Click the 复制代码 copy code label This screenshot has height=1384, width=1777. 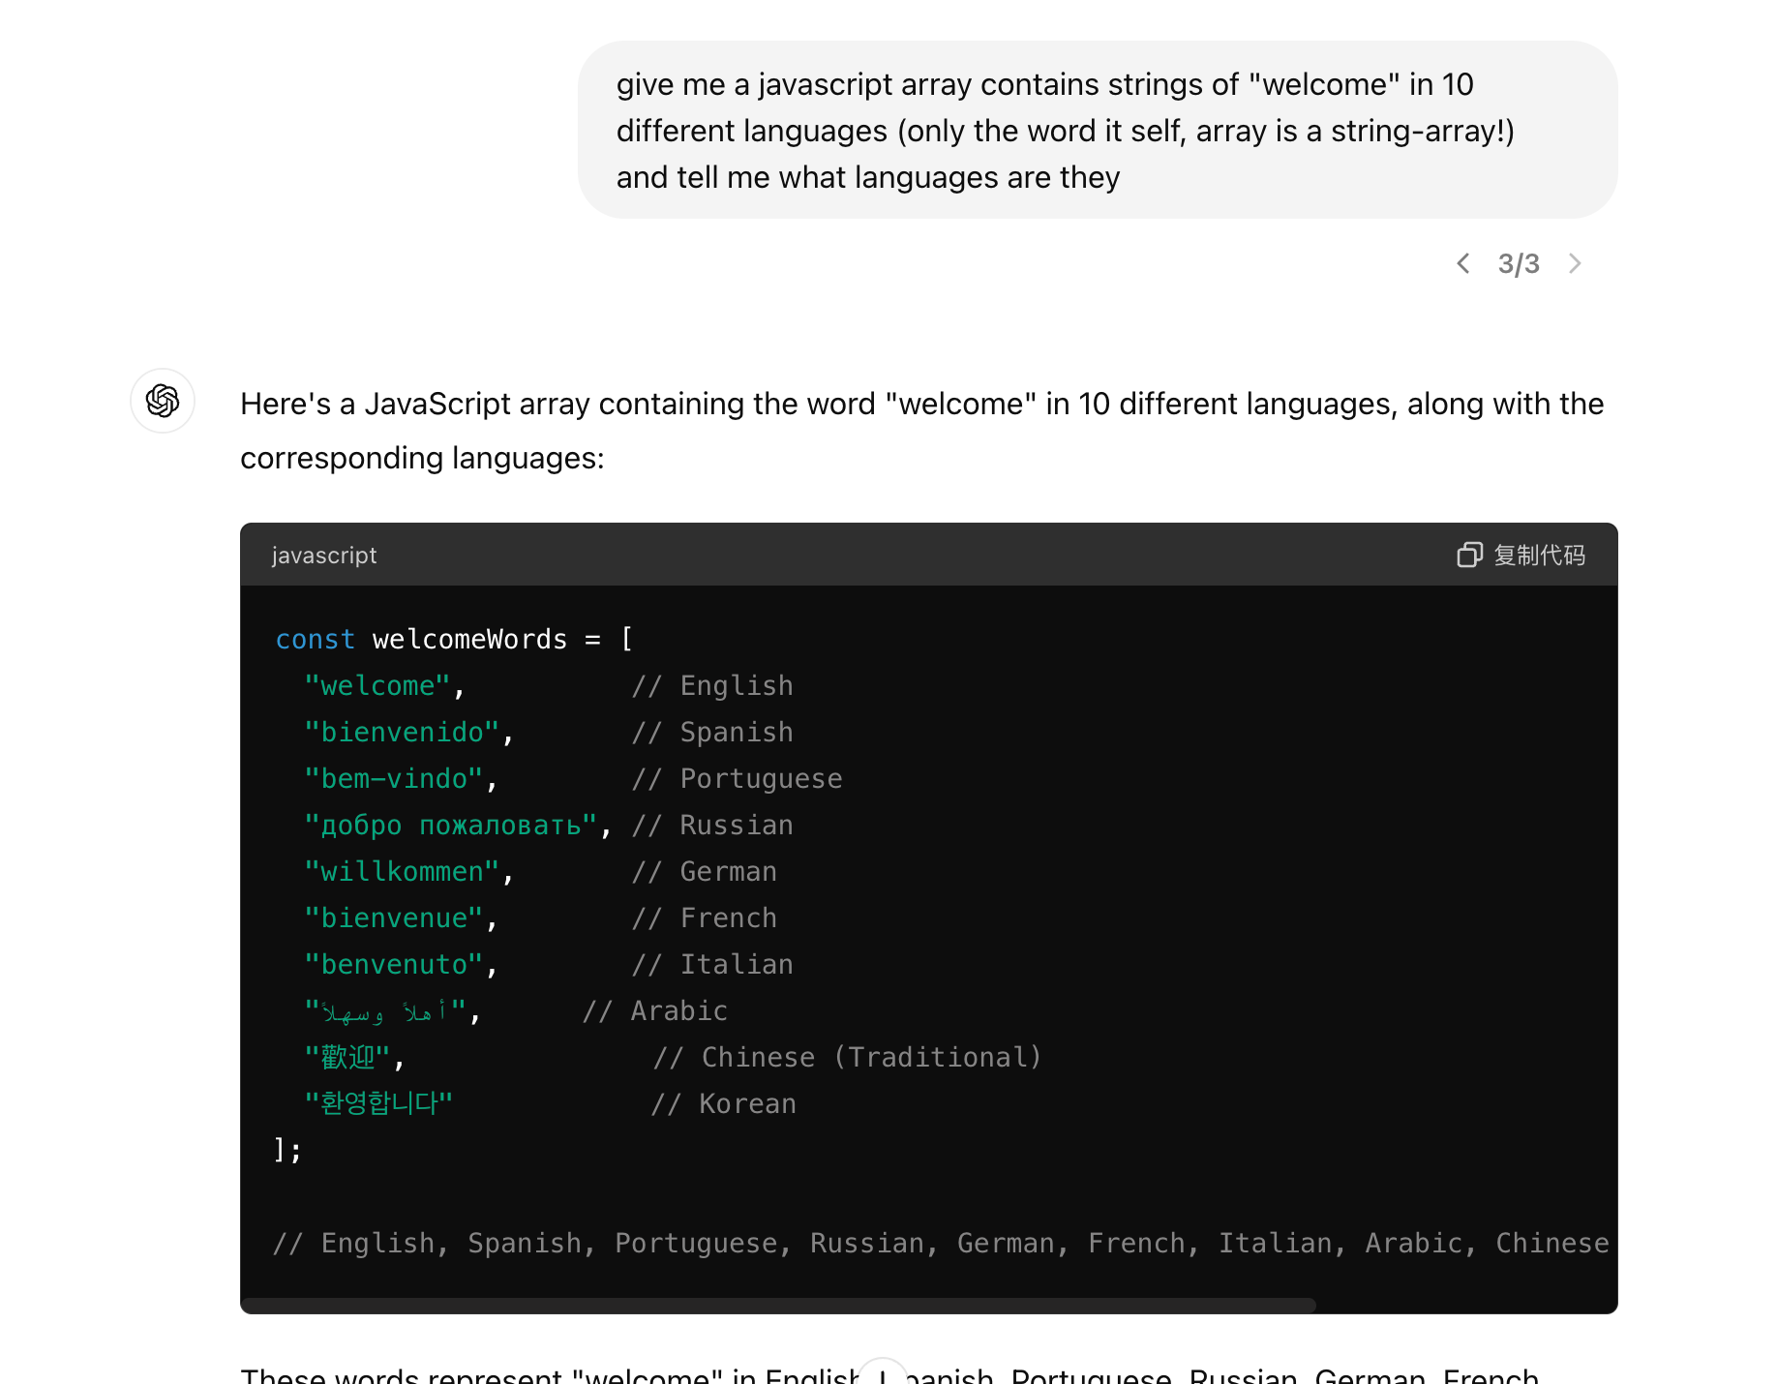click(1539, 555)
